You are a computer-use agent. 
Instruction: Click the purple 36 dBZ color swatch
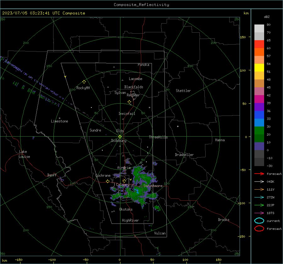(x=259, y=107)
